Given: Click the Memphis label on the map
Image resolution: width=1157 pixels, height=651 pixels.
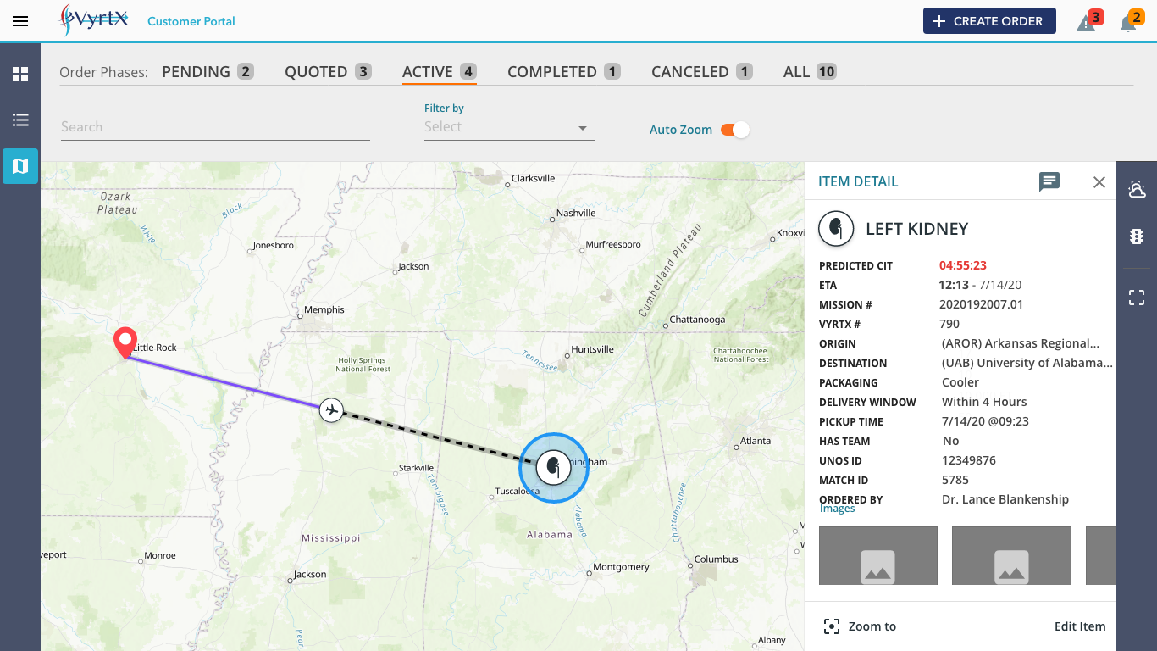Looking at the screenshot, I should tap(325, 309).
